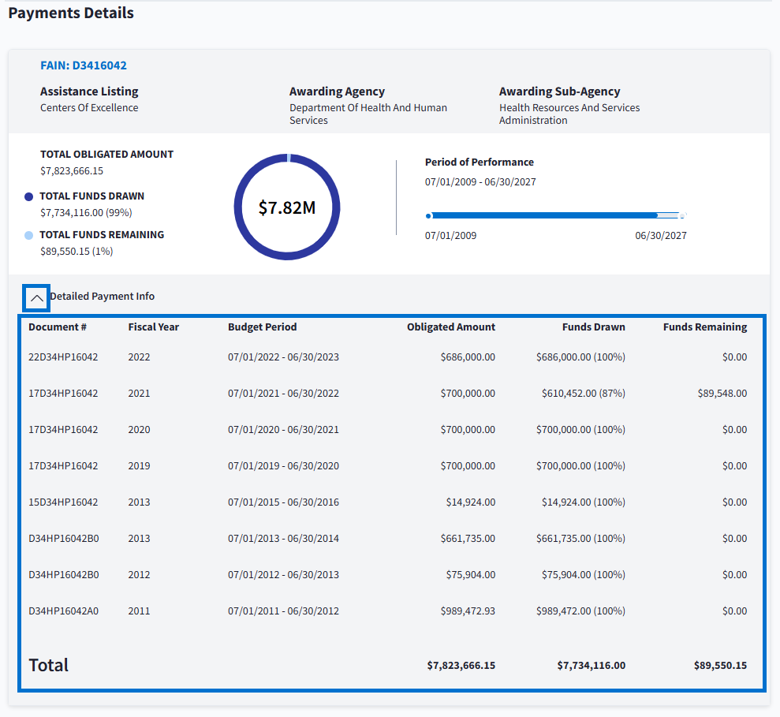Click the $7.82M donut chart center
Screen dimensions: 780x717
pyautogui.click(x=287, y=207)
